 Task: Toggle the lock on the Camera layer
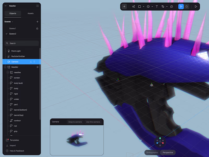coord(31,62)
